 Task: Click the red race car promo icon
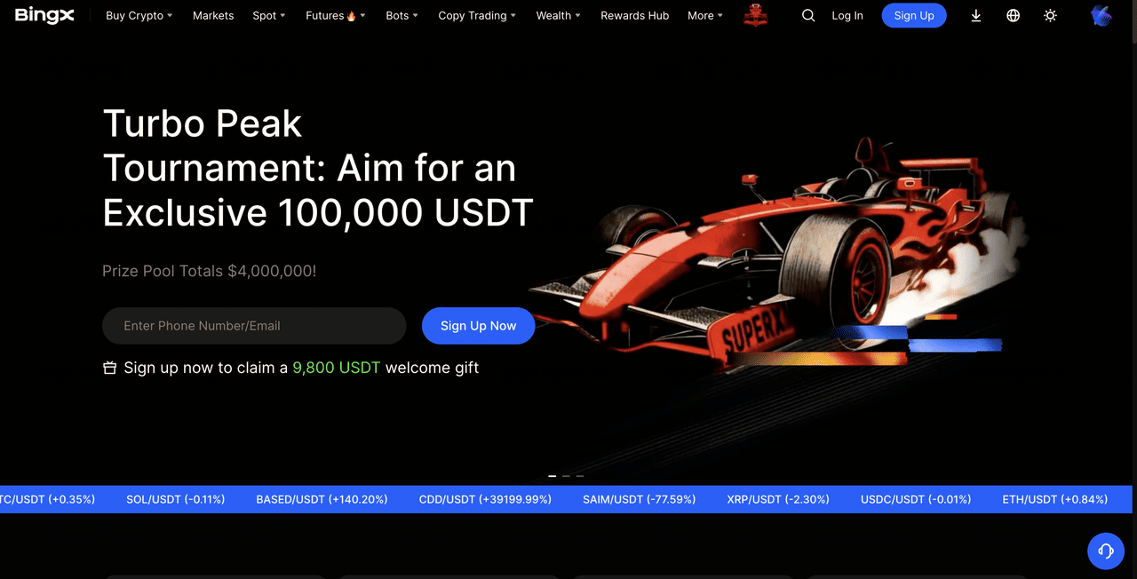(756, 15)
